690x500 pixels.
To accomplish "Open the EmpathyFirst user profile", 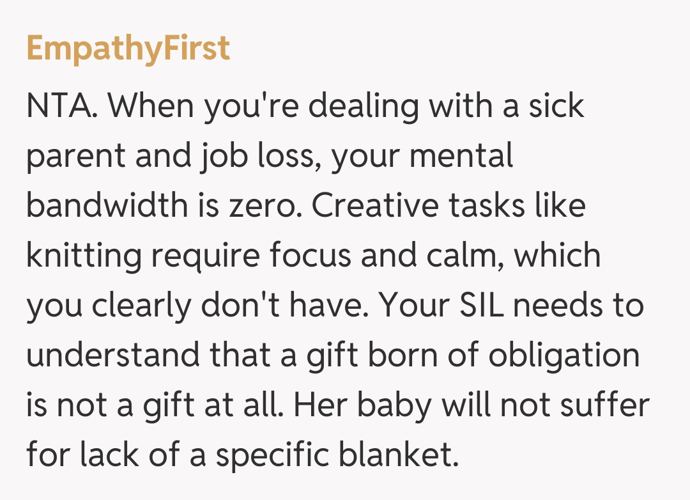I will [x=128, y=49].
